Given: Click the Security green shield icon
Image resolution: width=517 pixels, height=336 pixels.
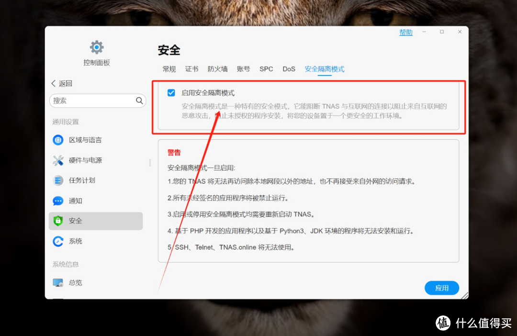Looking at the screenshot, I should click(58, 221).
